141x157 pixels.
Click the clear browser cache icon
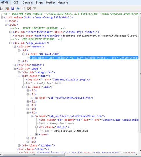[7, 9]
